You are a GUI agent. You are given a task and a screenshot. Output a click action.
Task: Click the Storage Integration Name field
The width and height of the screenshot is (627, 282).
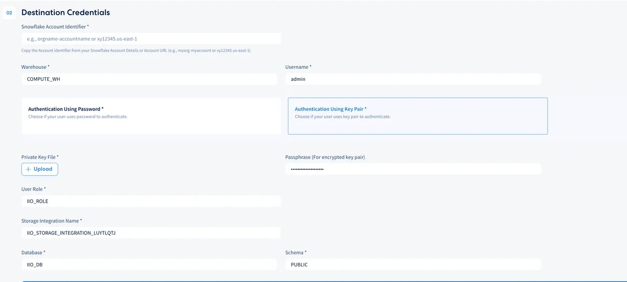(151, 233)
